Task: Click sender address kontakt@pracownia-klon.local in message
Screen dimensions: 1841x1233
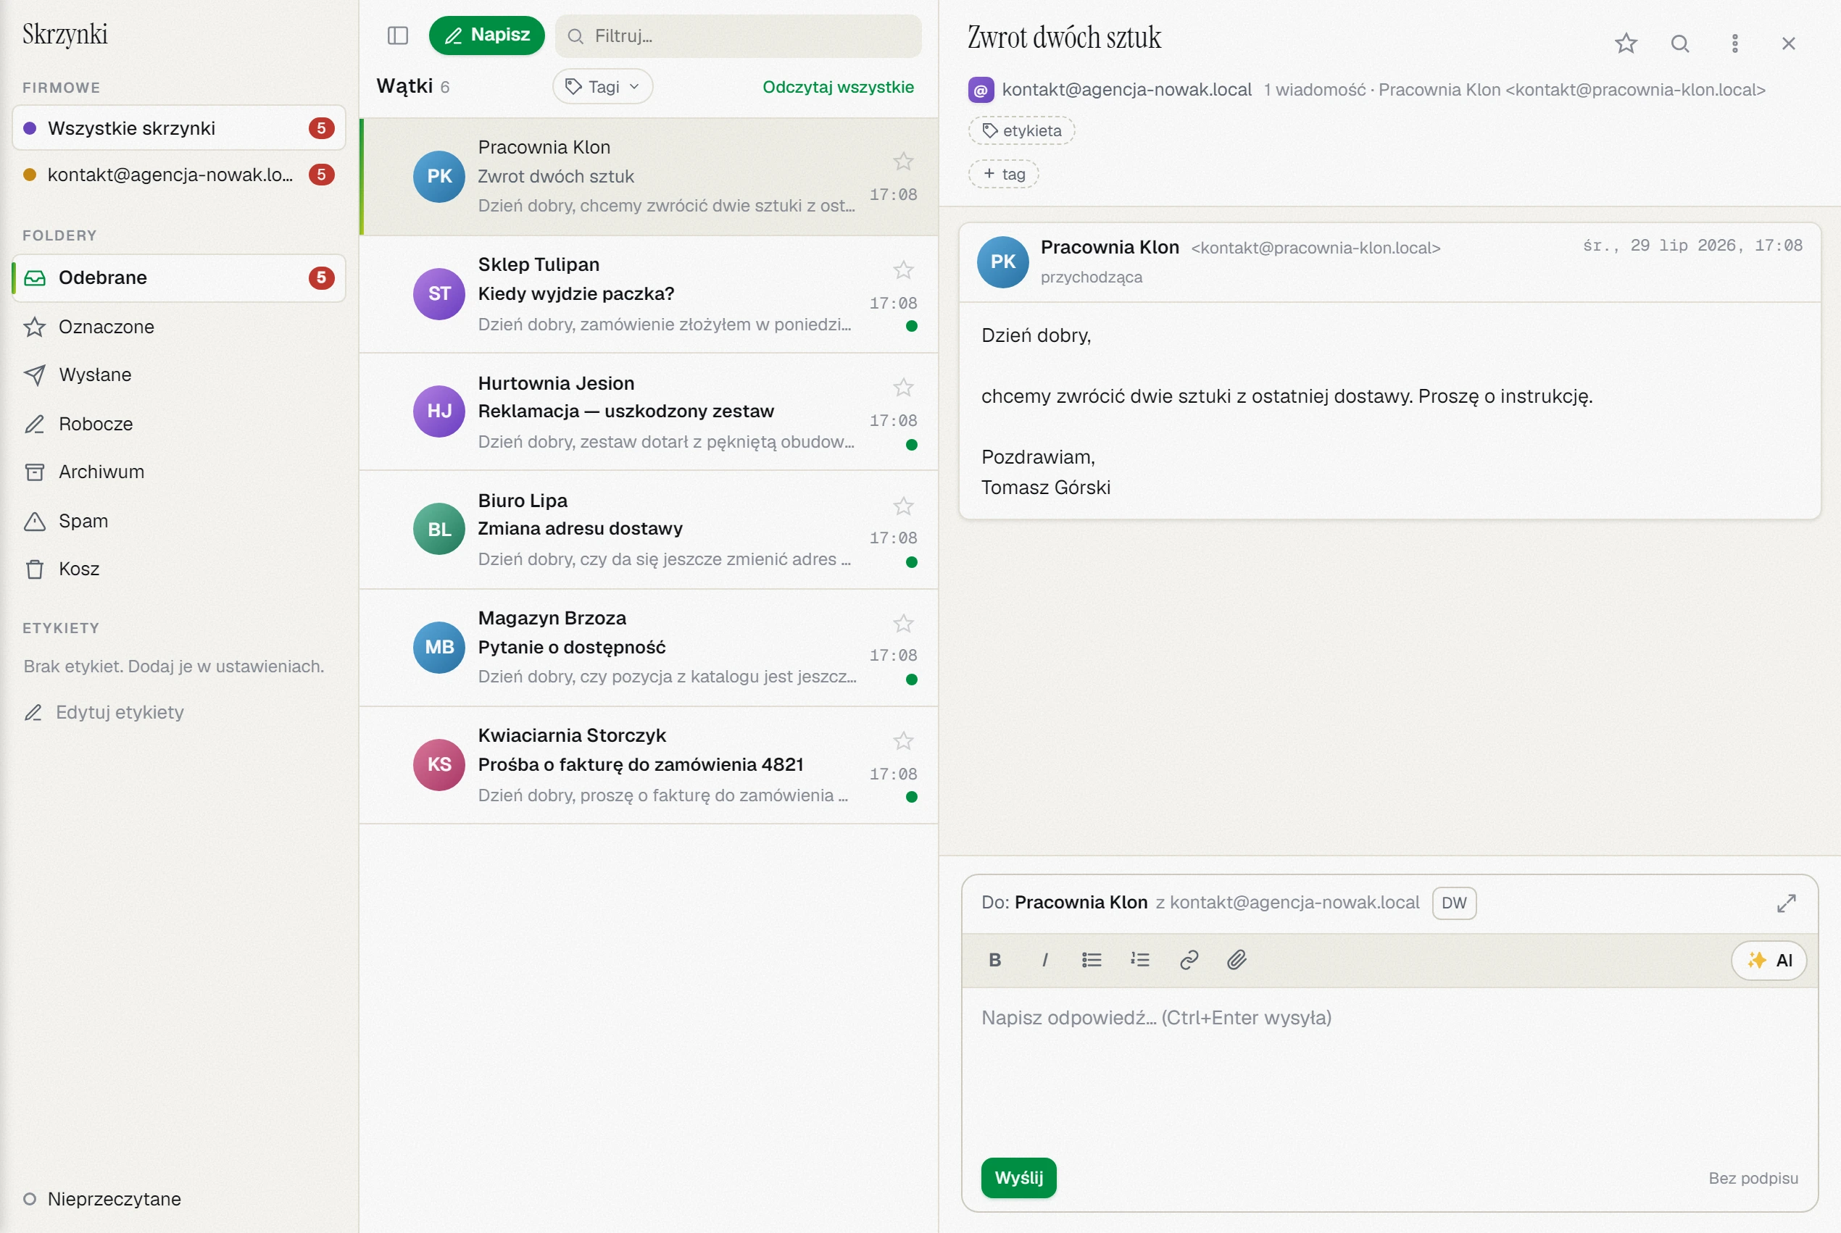Action: 1316,248
